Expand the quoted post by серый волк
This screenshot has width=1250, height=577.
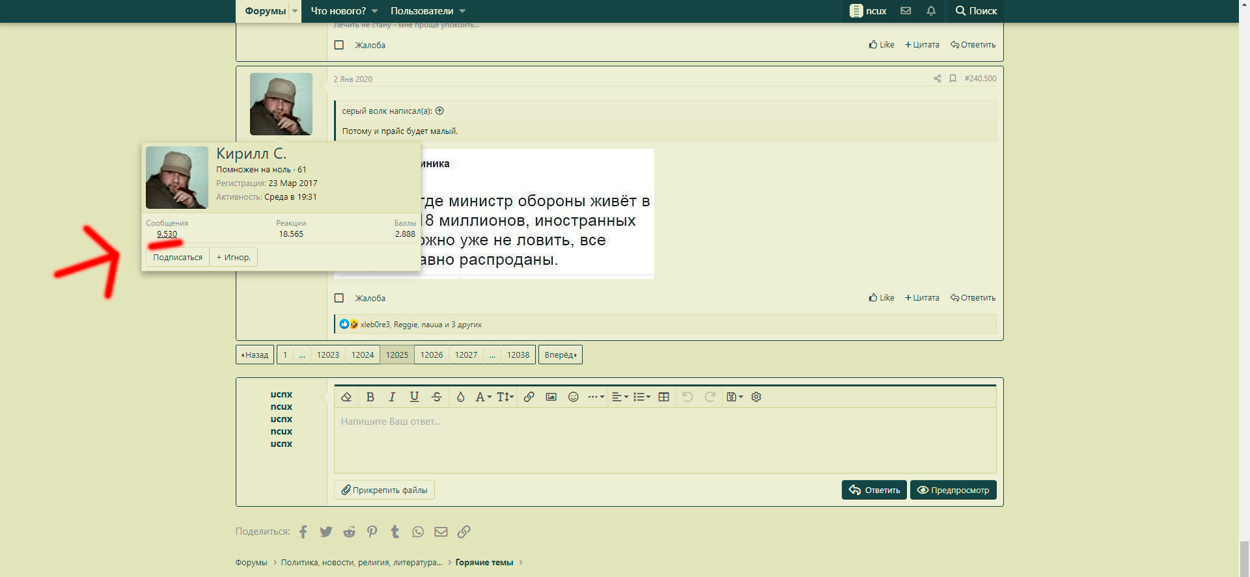click(439, 111)
